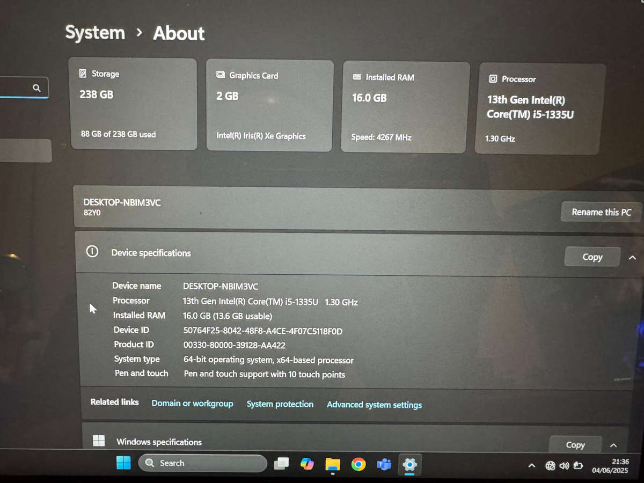The image size is (644, 483).
Task: Click the Installed RAM memory icon
Action: coord(356,77)
